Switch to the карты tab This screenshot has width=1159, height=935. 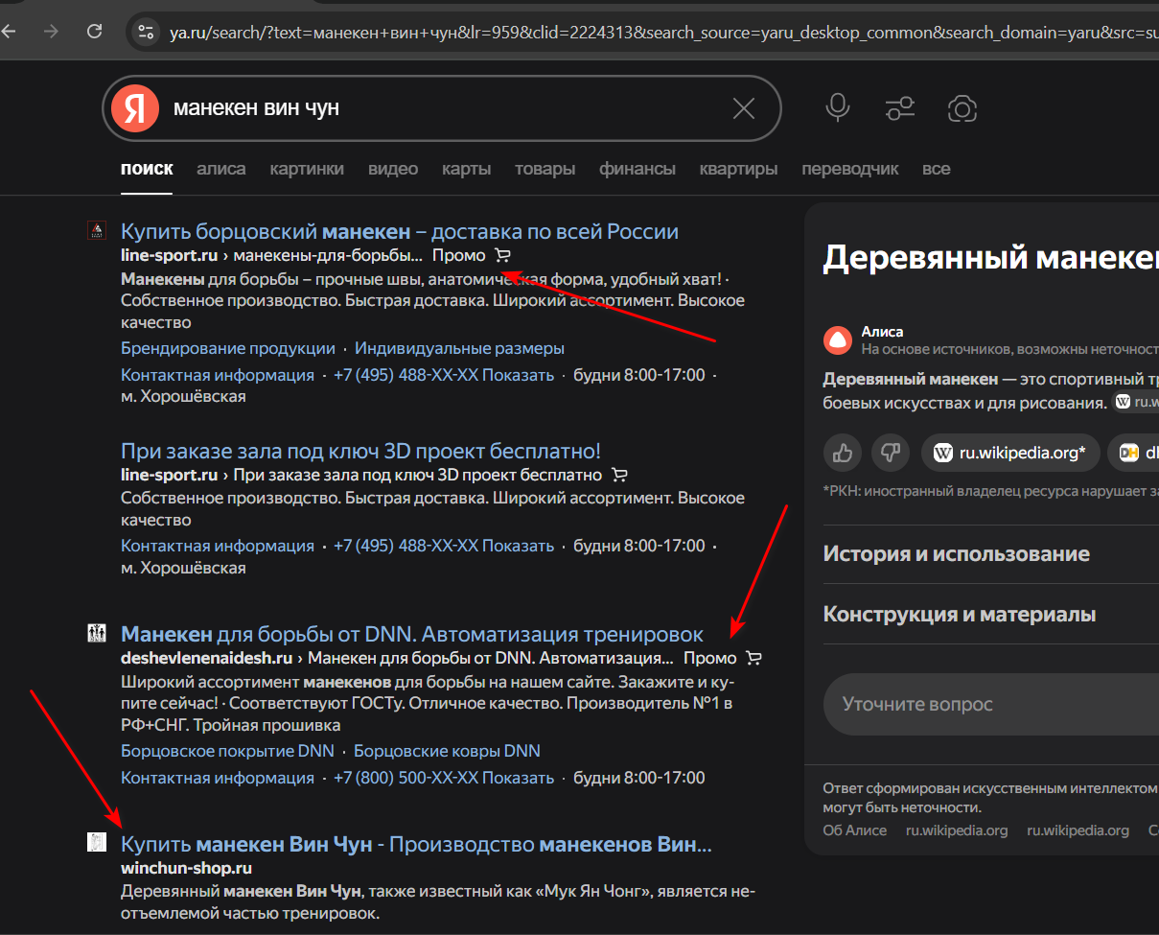click(x=466, y=169)
